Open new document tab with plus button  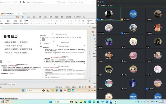pyautogui.click(x=24, y=14)
